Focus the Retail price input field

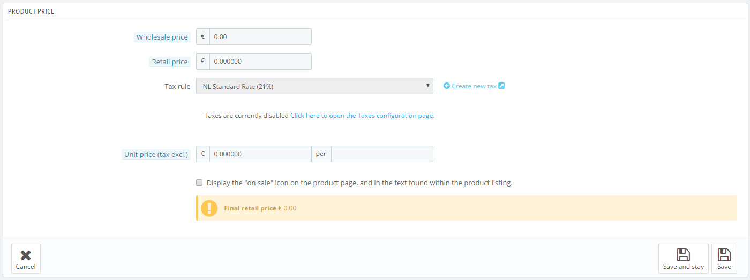click(260, 62)
